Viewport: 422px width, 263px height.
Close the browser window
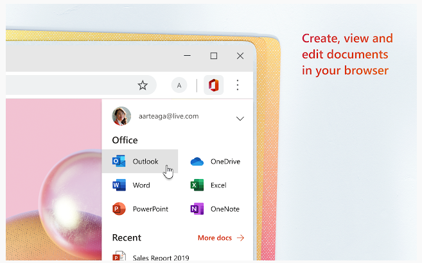point(240,56)
